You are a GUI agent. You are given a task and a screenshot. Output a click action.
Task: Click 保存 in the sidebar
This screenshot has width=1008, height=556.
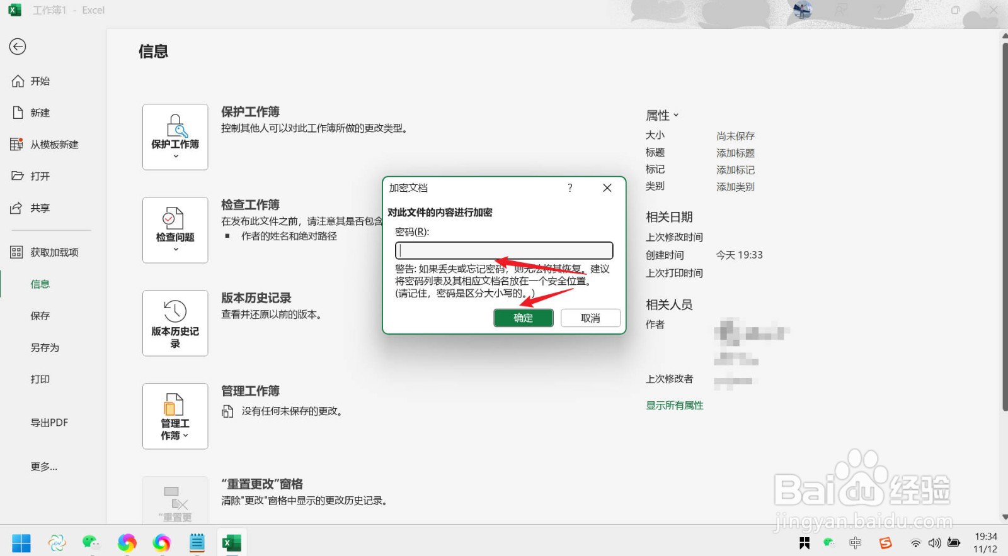[x=40, y=316]
